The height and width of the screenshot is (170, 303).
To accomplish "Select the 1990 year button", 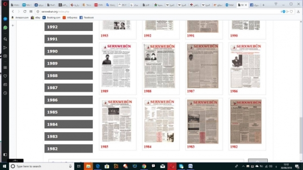I will 68,51.
